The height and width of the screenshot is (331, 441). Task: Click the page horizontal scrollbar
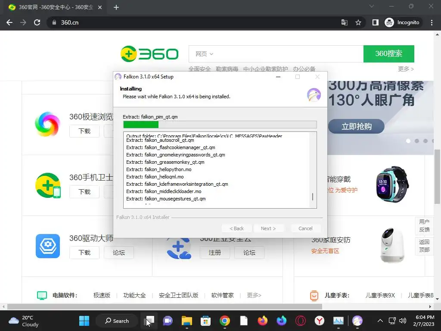pyautogui.click(x=165, y=306)
